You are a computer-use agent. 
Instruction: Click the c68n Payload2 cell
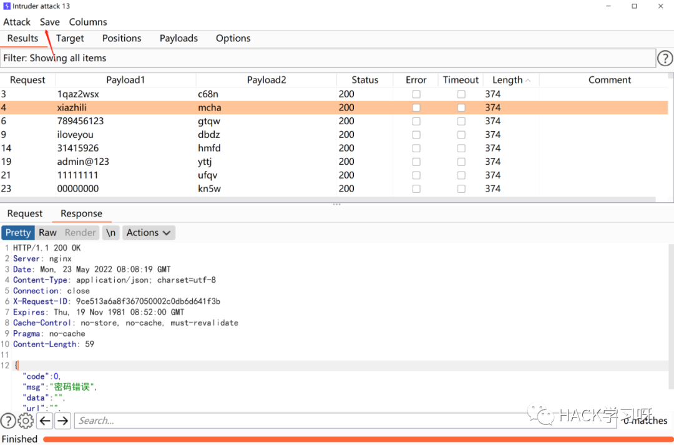pos(266,94)
